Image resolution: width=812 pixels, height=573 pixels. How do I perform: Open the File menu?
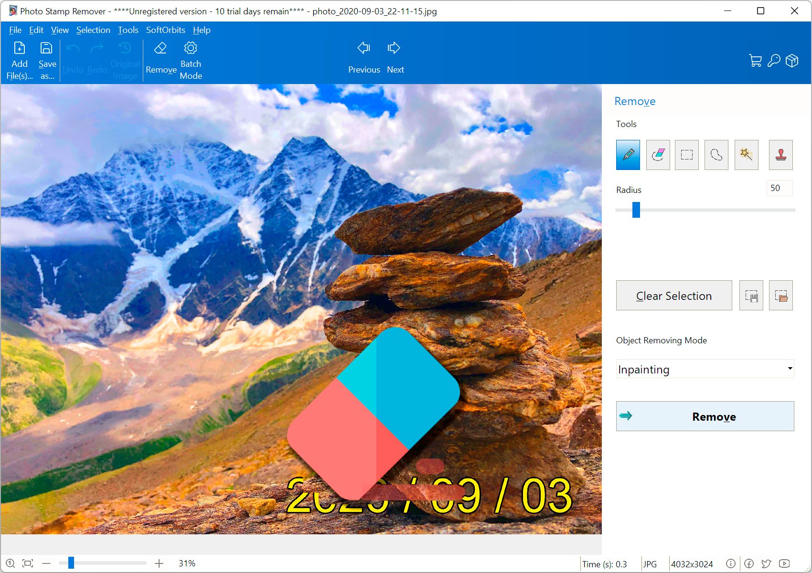(15, 30)
